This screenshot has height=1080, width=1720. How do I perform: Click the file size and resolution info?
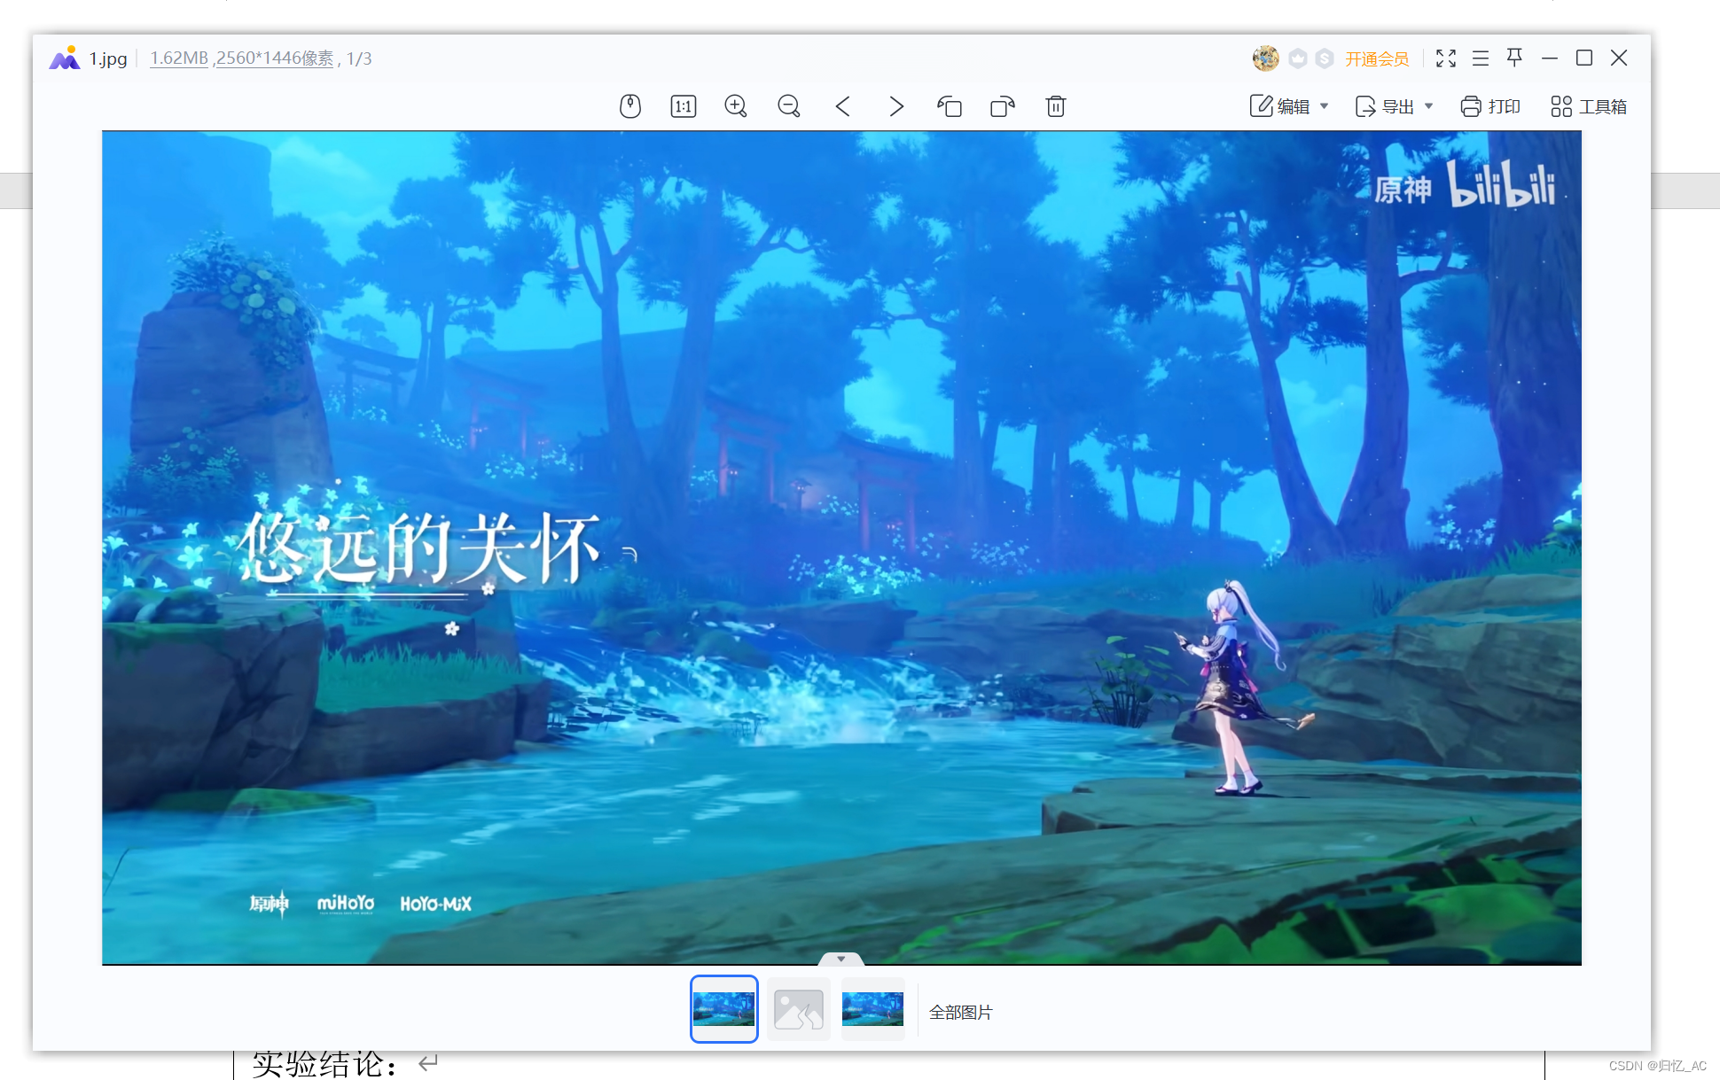(242, 58)
